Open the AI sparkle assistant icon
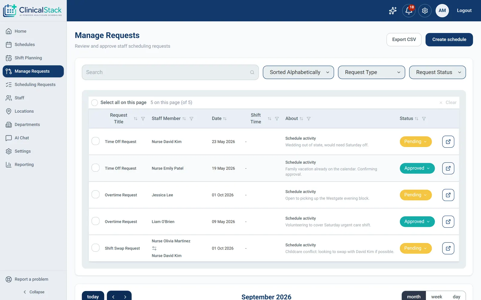 (x=393, y=10)
